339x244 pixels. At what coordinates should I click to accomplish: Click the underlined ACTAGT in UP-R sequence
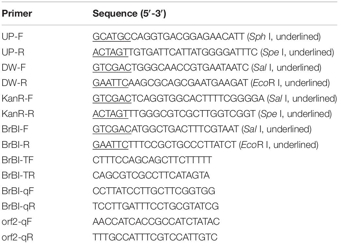click(x=111, y=52)
